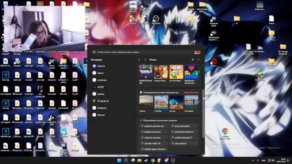
Task: Switch input language via ENG indicator
Action: point(264,160)
